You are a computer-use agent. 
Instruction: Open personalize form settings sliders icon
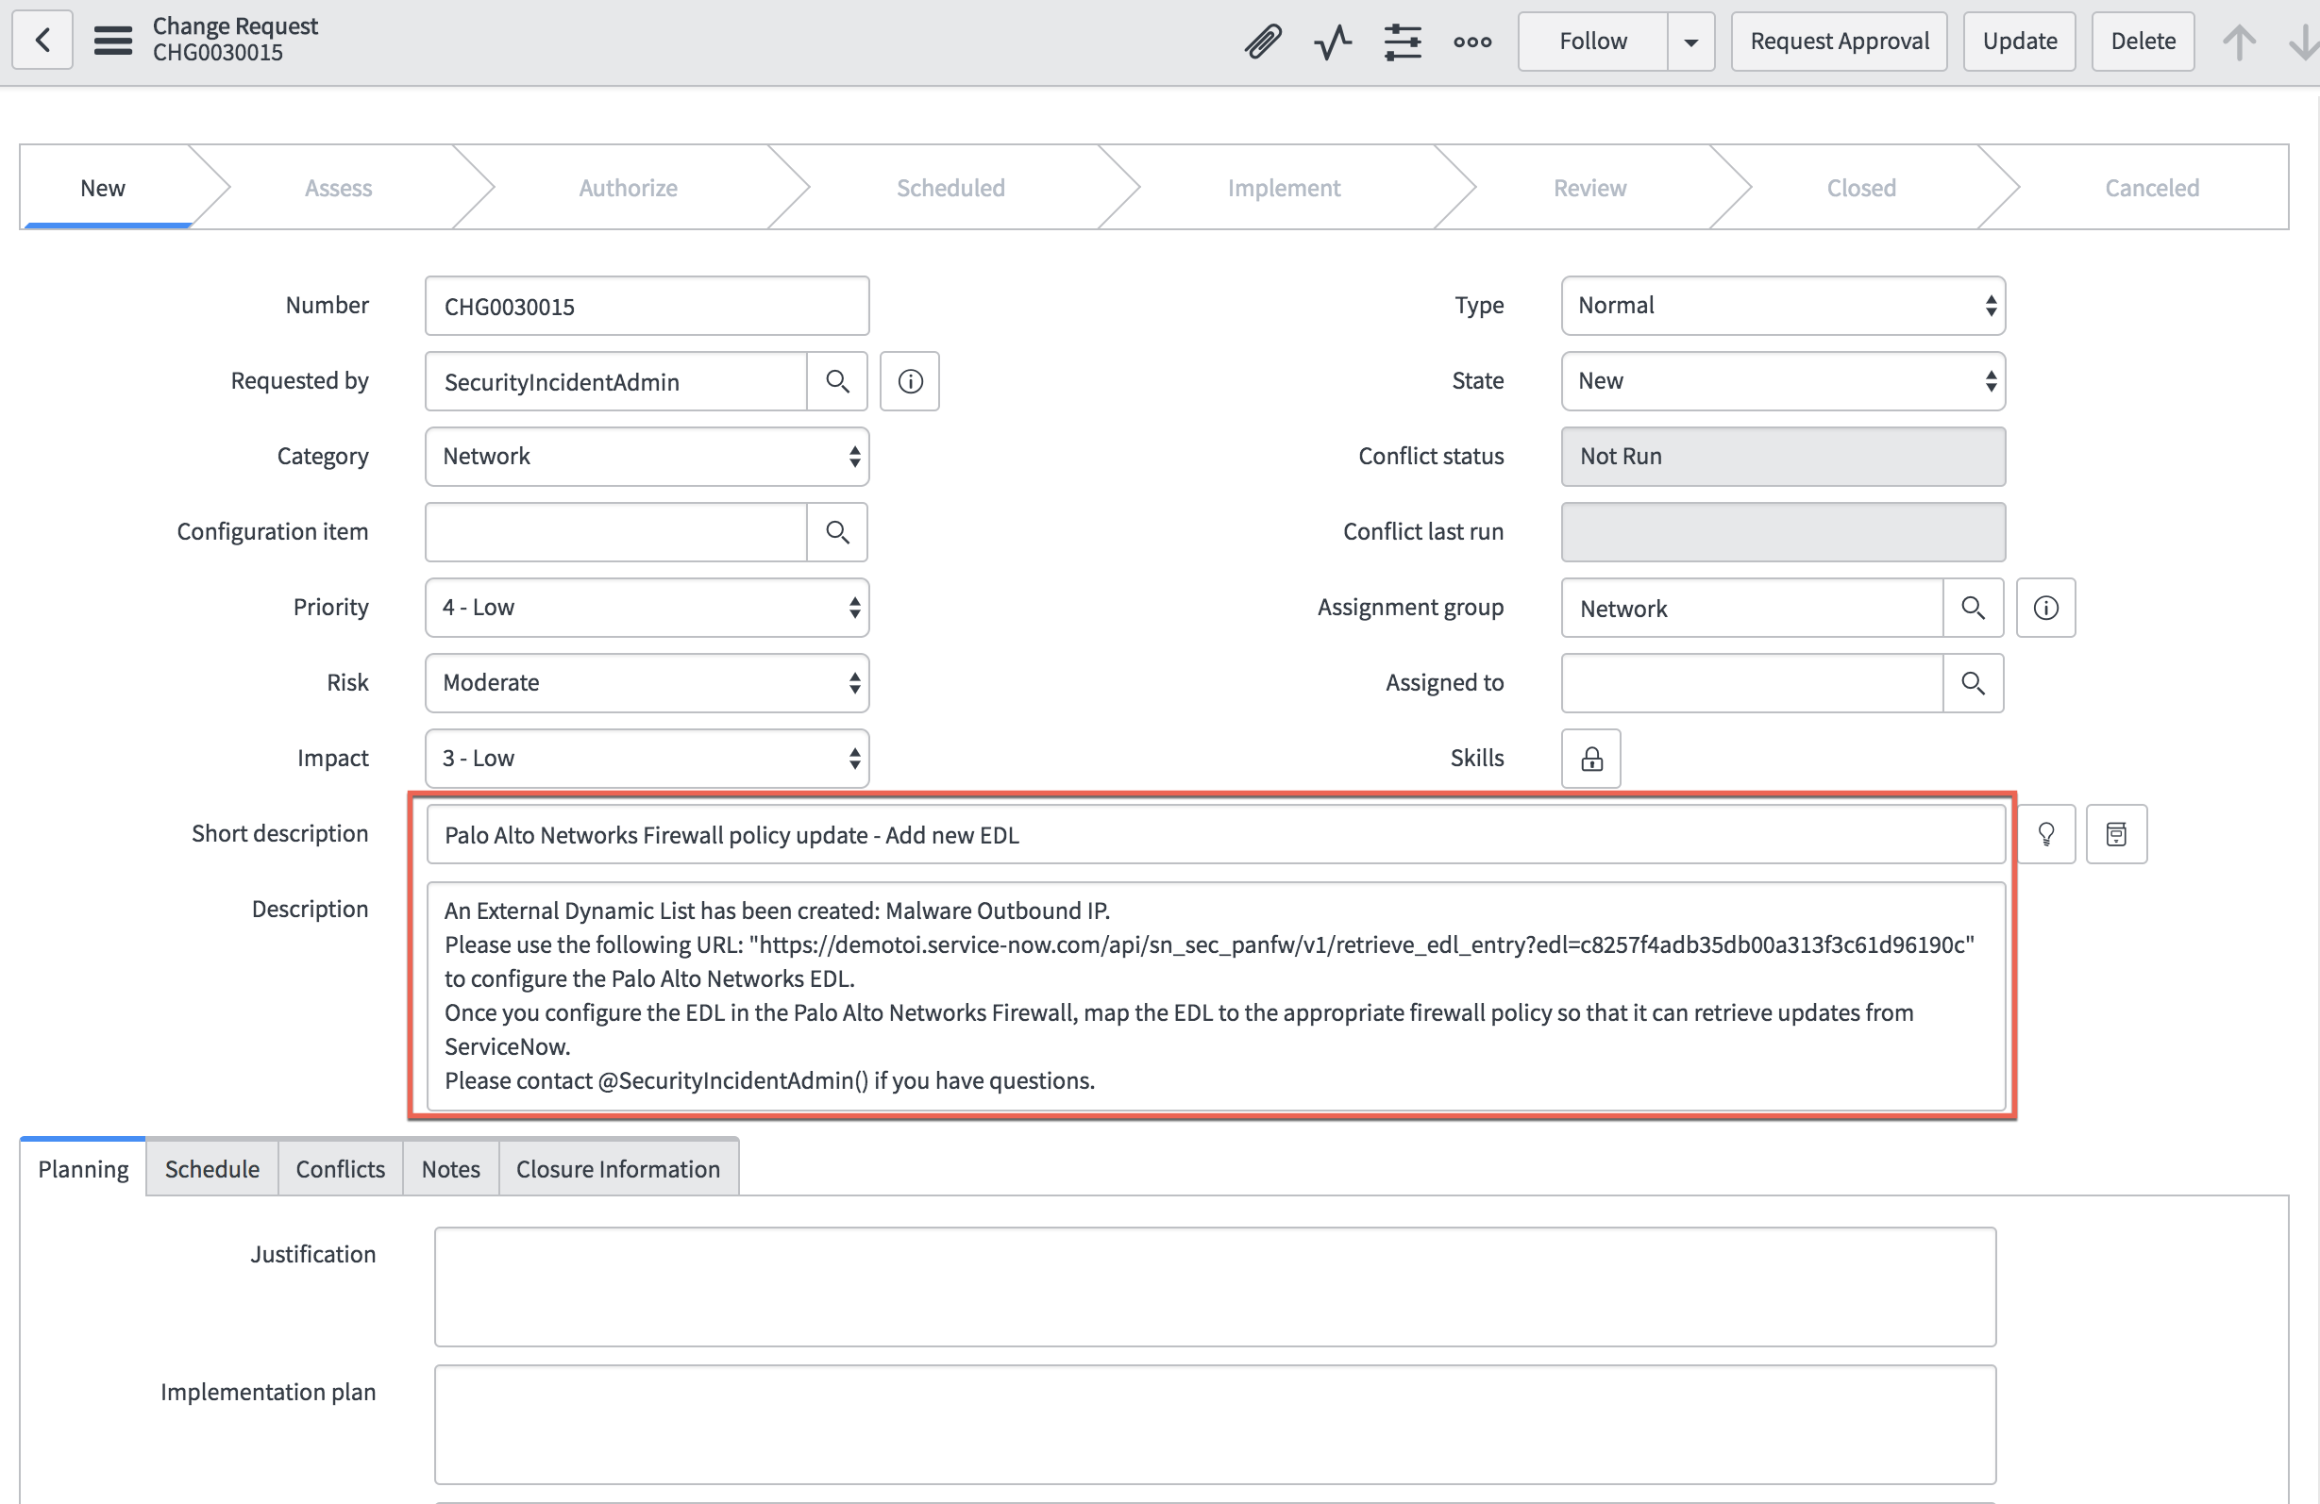coord(1403,42)
